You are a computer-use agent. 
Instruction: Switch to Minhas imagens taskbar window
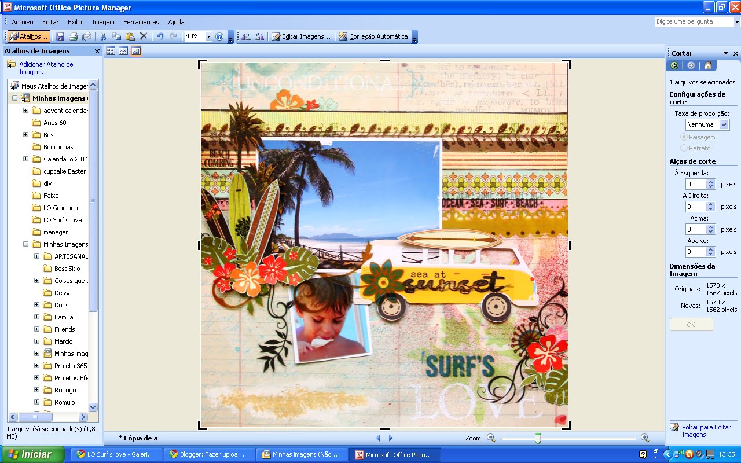(301, 454)
